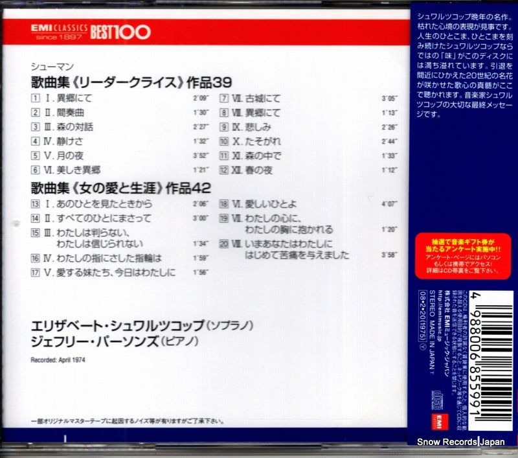
Task: Click the red gift voucher survey notice
Action: click(x=463, y=256)
